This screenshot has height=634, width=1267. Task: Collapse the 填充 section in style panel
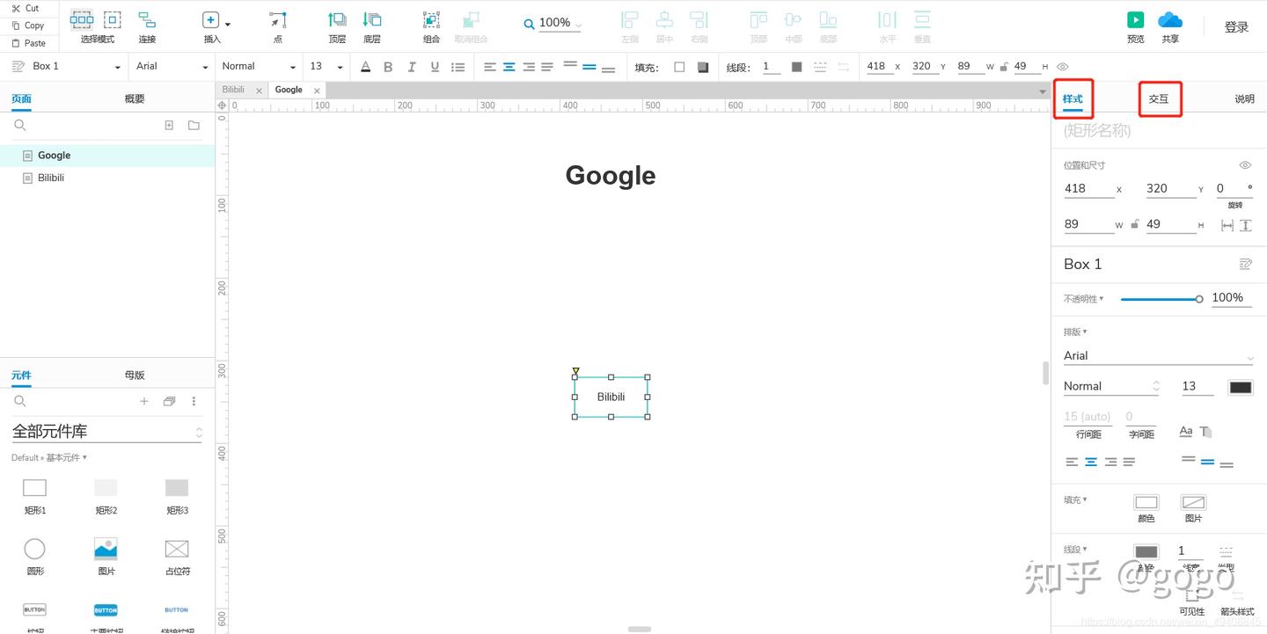[1075, 500]
